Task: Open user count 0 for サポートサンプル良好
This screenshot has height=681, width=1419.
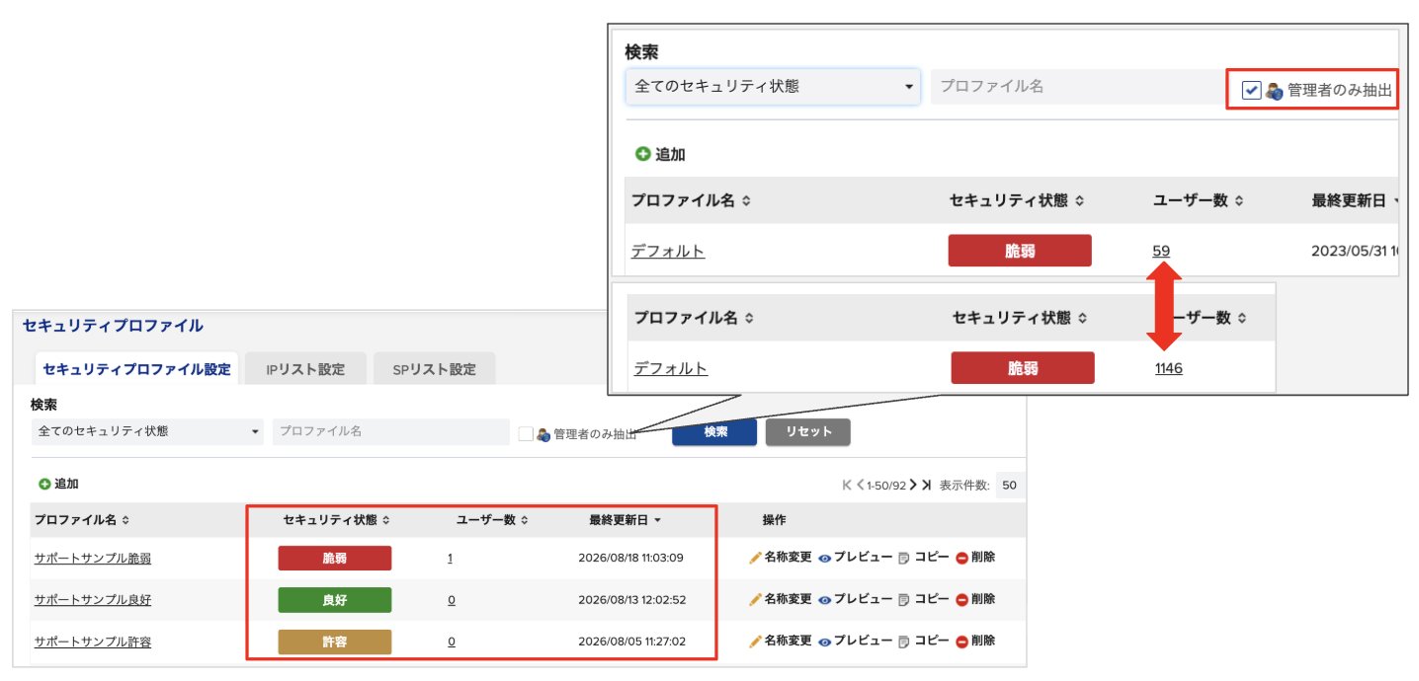Action: [x=451, y=599]
